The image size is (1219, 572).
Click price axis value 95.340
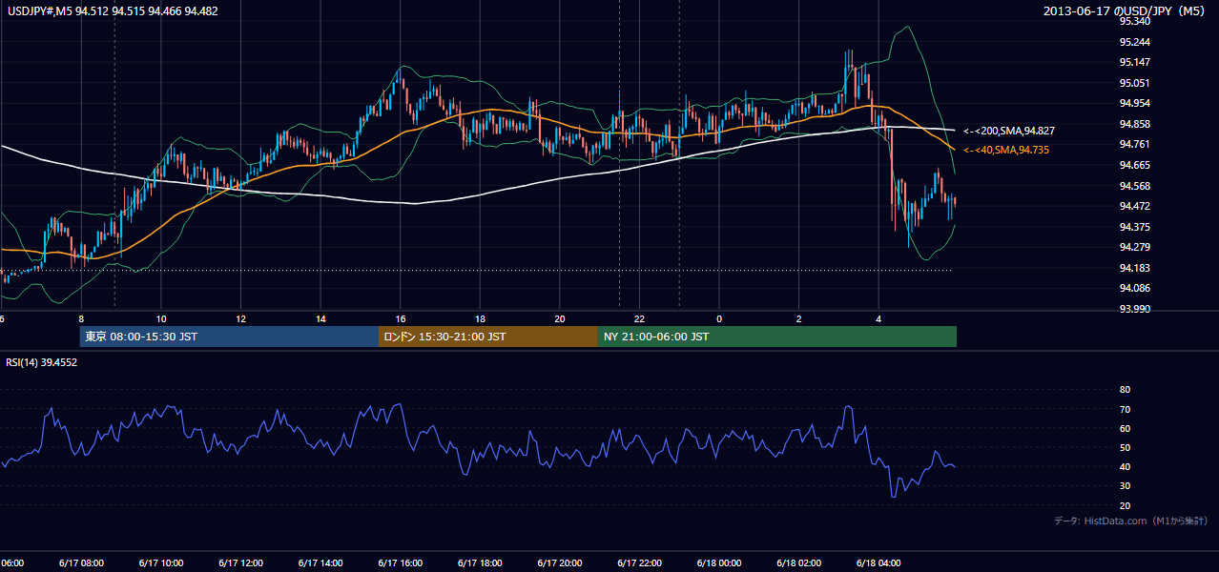pyautogui.click(x=1134, y=22)
